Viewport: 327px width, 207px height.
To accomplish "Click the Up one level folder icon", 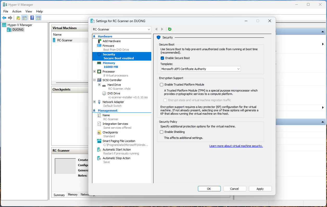I will coord(18,18).
